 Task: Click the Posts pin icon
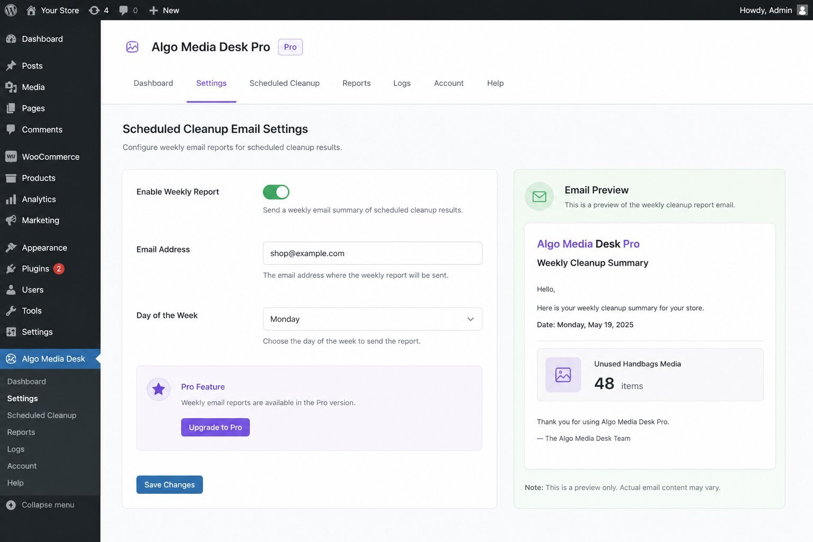pos(11,66)
